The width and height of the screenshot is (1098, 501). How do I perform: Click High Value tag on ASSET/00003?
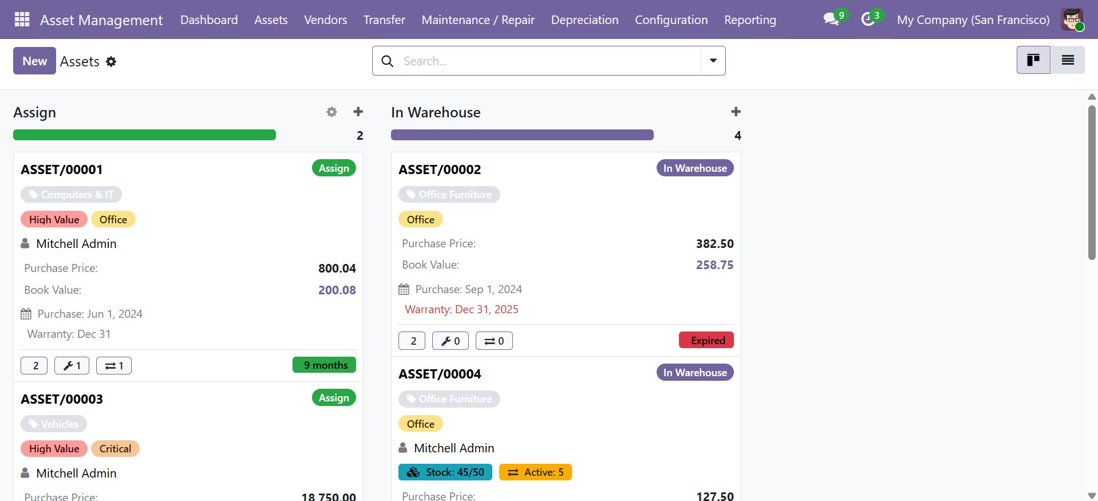click(x=54, y=448)
